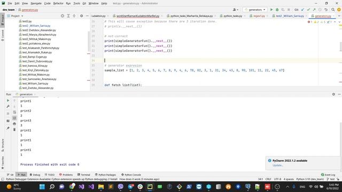Click Update link in PyCharm notification
The image size is (342, 192).
[x=278, y=165]
